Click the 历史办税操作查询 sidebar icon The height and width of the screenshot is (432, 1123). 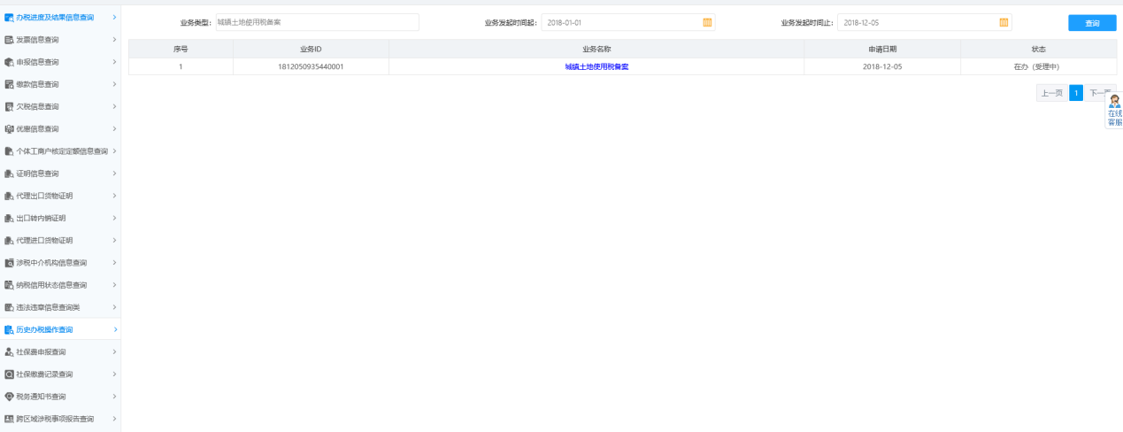[x=9, y=329]
